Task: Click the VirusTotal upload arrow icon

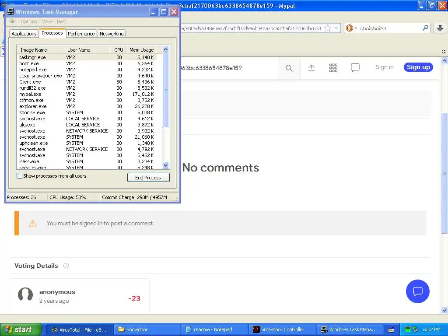Action: pos(311,68)
